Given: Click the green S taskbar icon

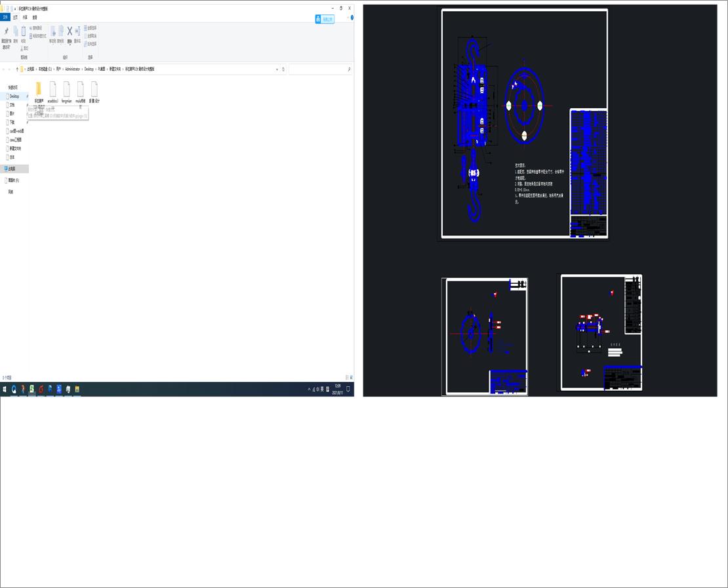Looking at the screenshot, I should (x=31, y=389).
